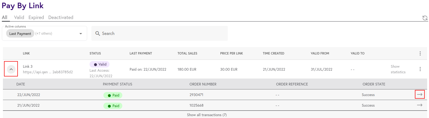Click the refresh icon at top right
Viewport: 429px width, 118px height.
(425, 18)
